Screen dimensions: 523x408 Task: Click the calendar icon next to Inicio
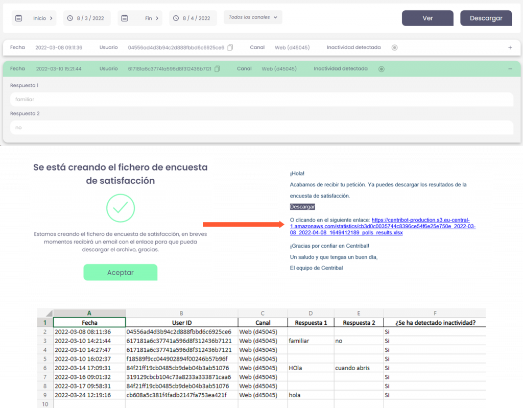[19, 18]
